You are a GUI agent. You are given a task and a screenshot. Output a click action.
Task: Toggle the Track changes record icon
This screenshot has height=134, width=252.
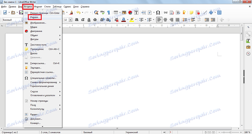point(198,13)
